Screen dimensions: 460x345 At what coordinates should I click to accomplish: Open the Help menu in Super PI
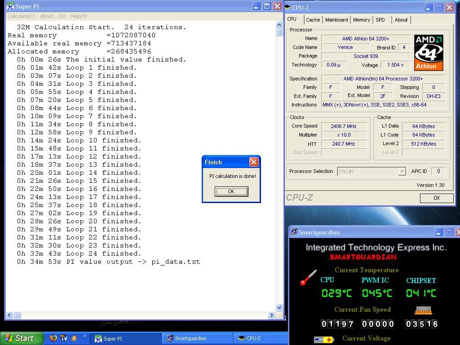point(79,16)
